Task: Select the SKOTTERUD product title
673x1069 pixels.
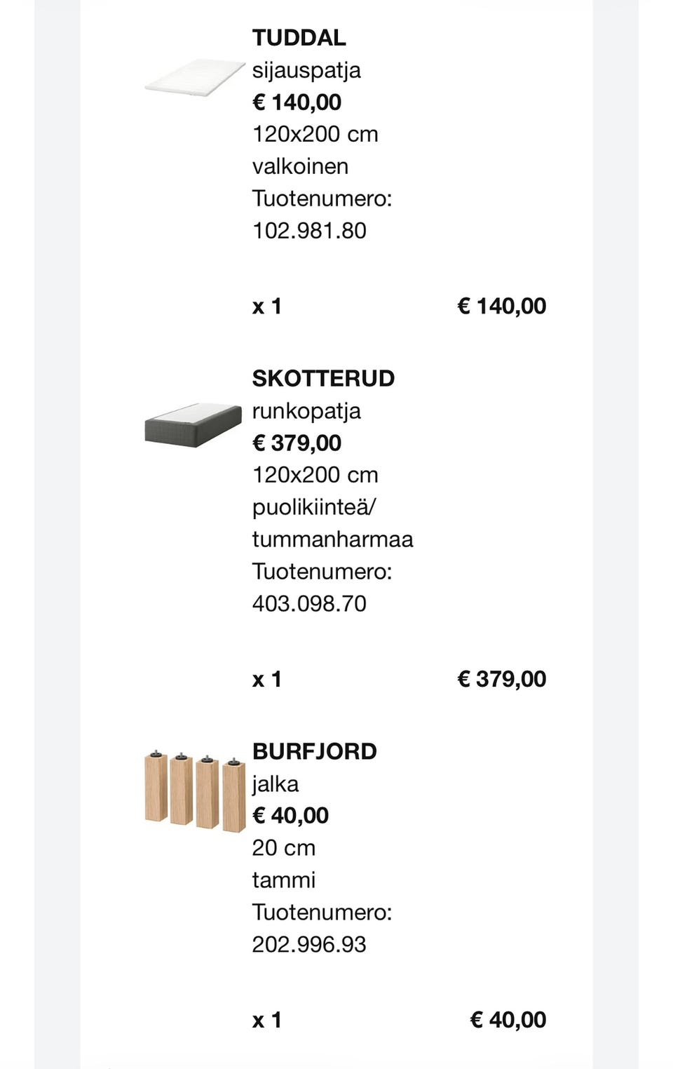Action: (x=323, y=379)
